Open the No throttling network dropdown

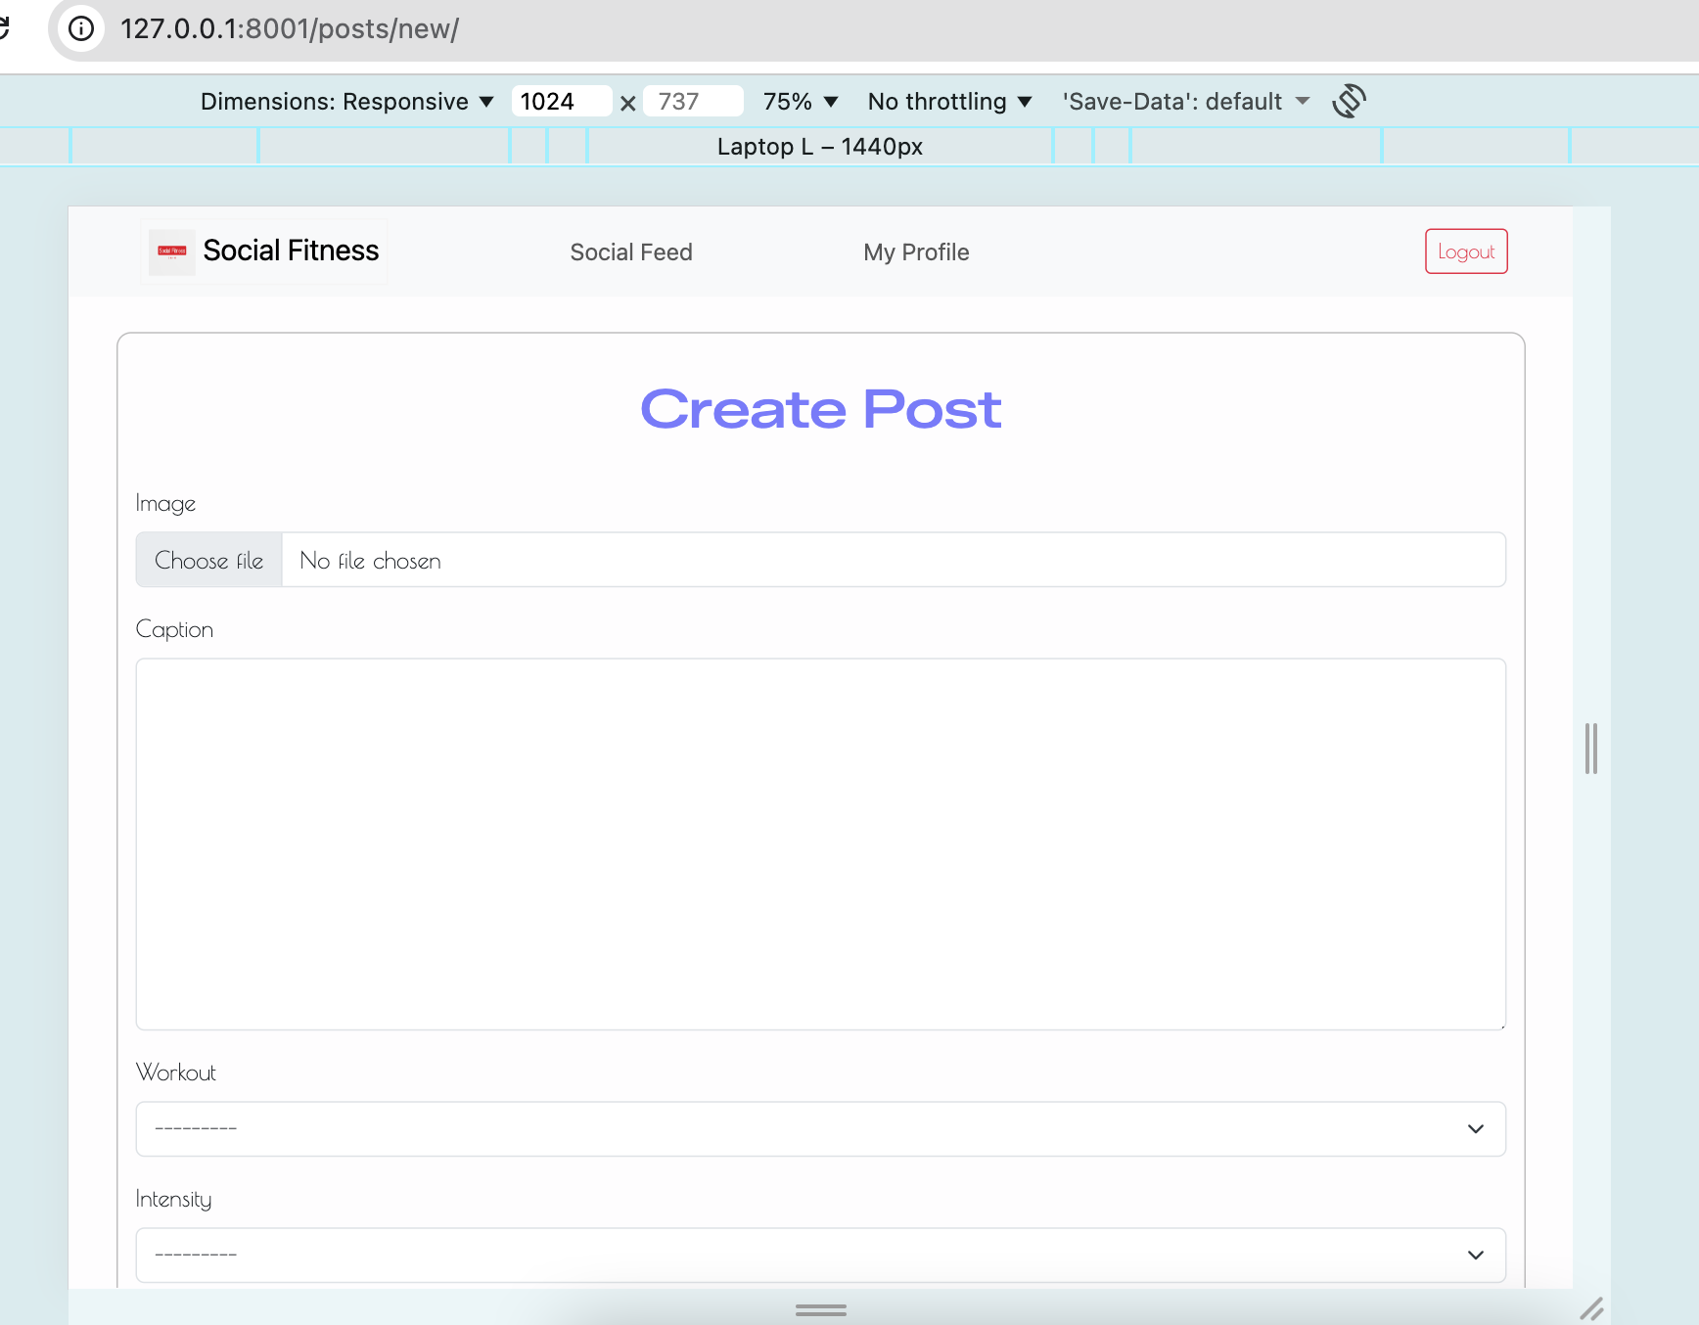947,101
